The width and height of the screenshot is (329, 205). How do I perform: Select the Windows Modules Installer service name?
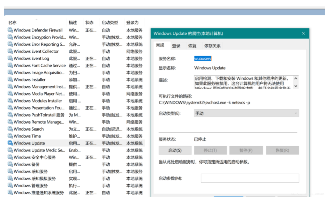pos(38,101)
